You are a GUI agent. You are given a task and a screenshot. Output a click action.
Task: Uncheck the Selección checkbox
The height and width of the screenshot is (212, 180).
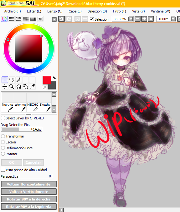click(x=92, y=19)
